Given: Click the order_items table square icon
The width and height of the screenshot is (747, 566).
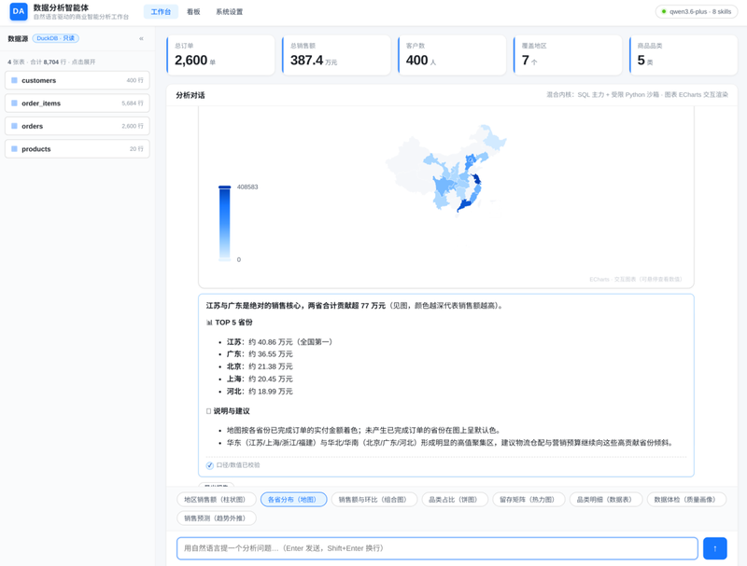Looking at the screenshot, I should click(14, 104).
